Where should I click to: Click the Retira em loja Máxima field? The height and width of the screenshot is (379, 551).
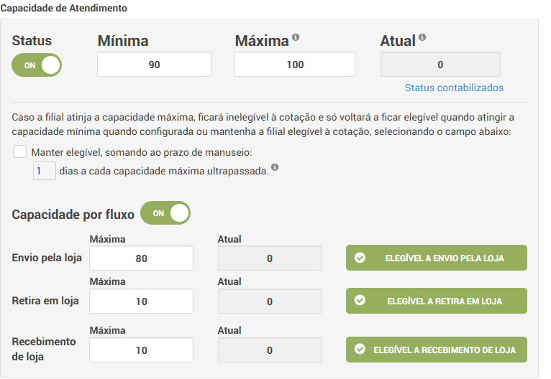tap(141, 301)
